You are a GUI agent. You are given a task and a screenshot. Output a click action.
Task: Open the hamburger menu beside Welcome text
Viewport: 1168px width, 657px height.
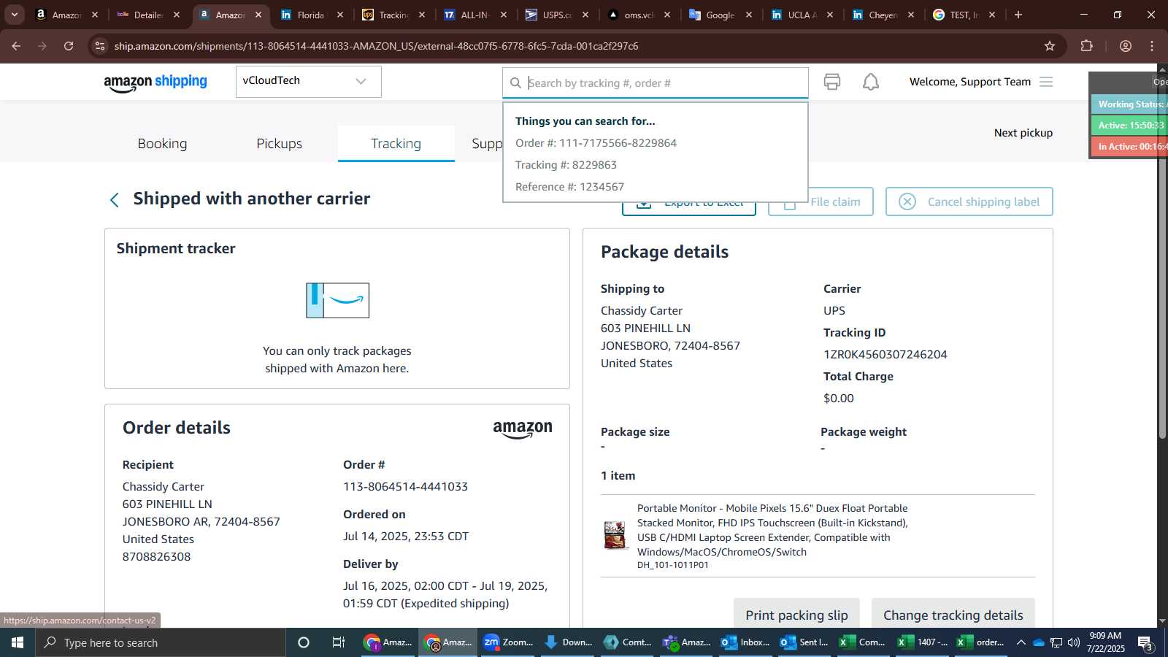pos(1046,82)
